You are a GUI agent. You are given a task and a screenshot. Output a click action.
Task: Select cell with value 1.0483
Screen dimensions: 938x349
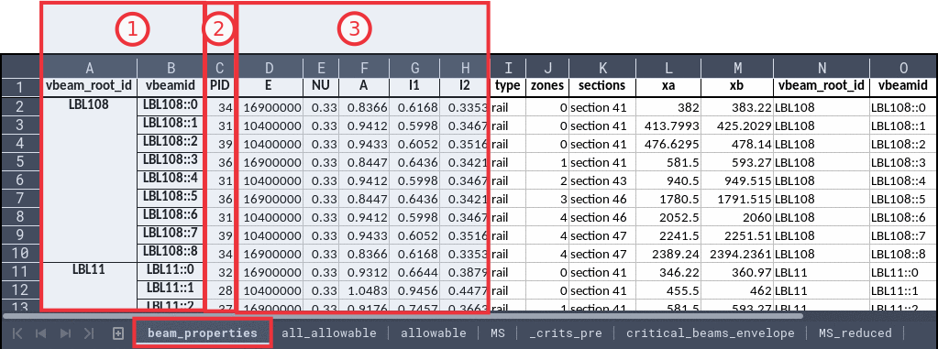364,290
